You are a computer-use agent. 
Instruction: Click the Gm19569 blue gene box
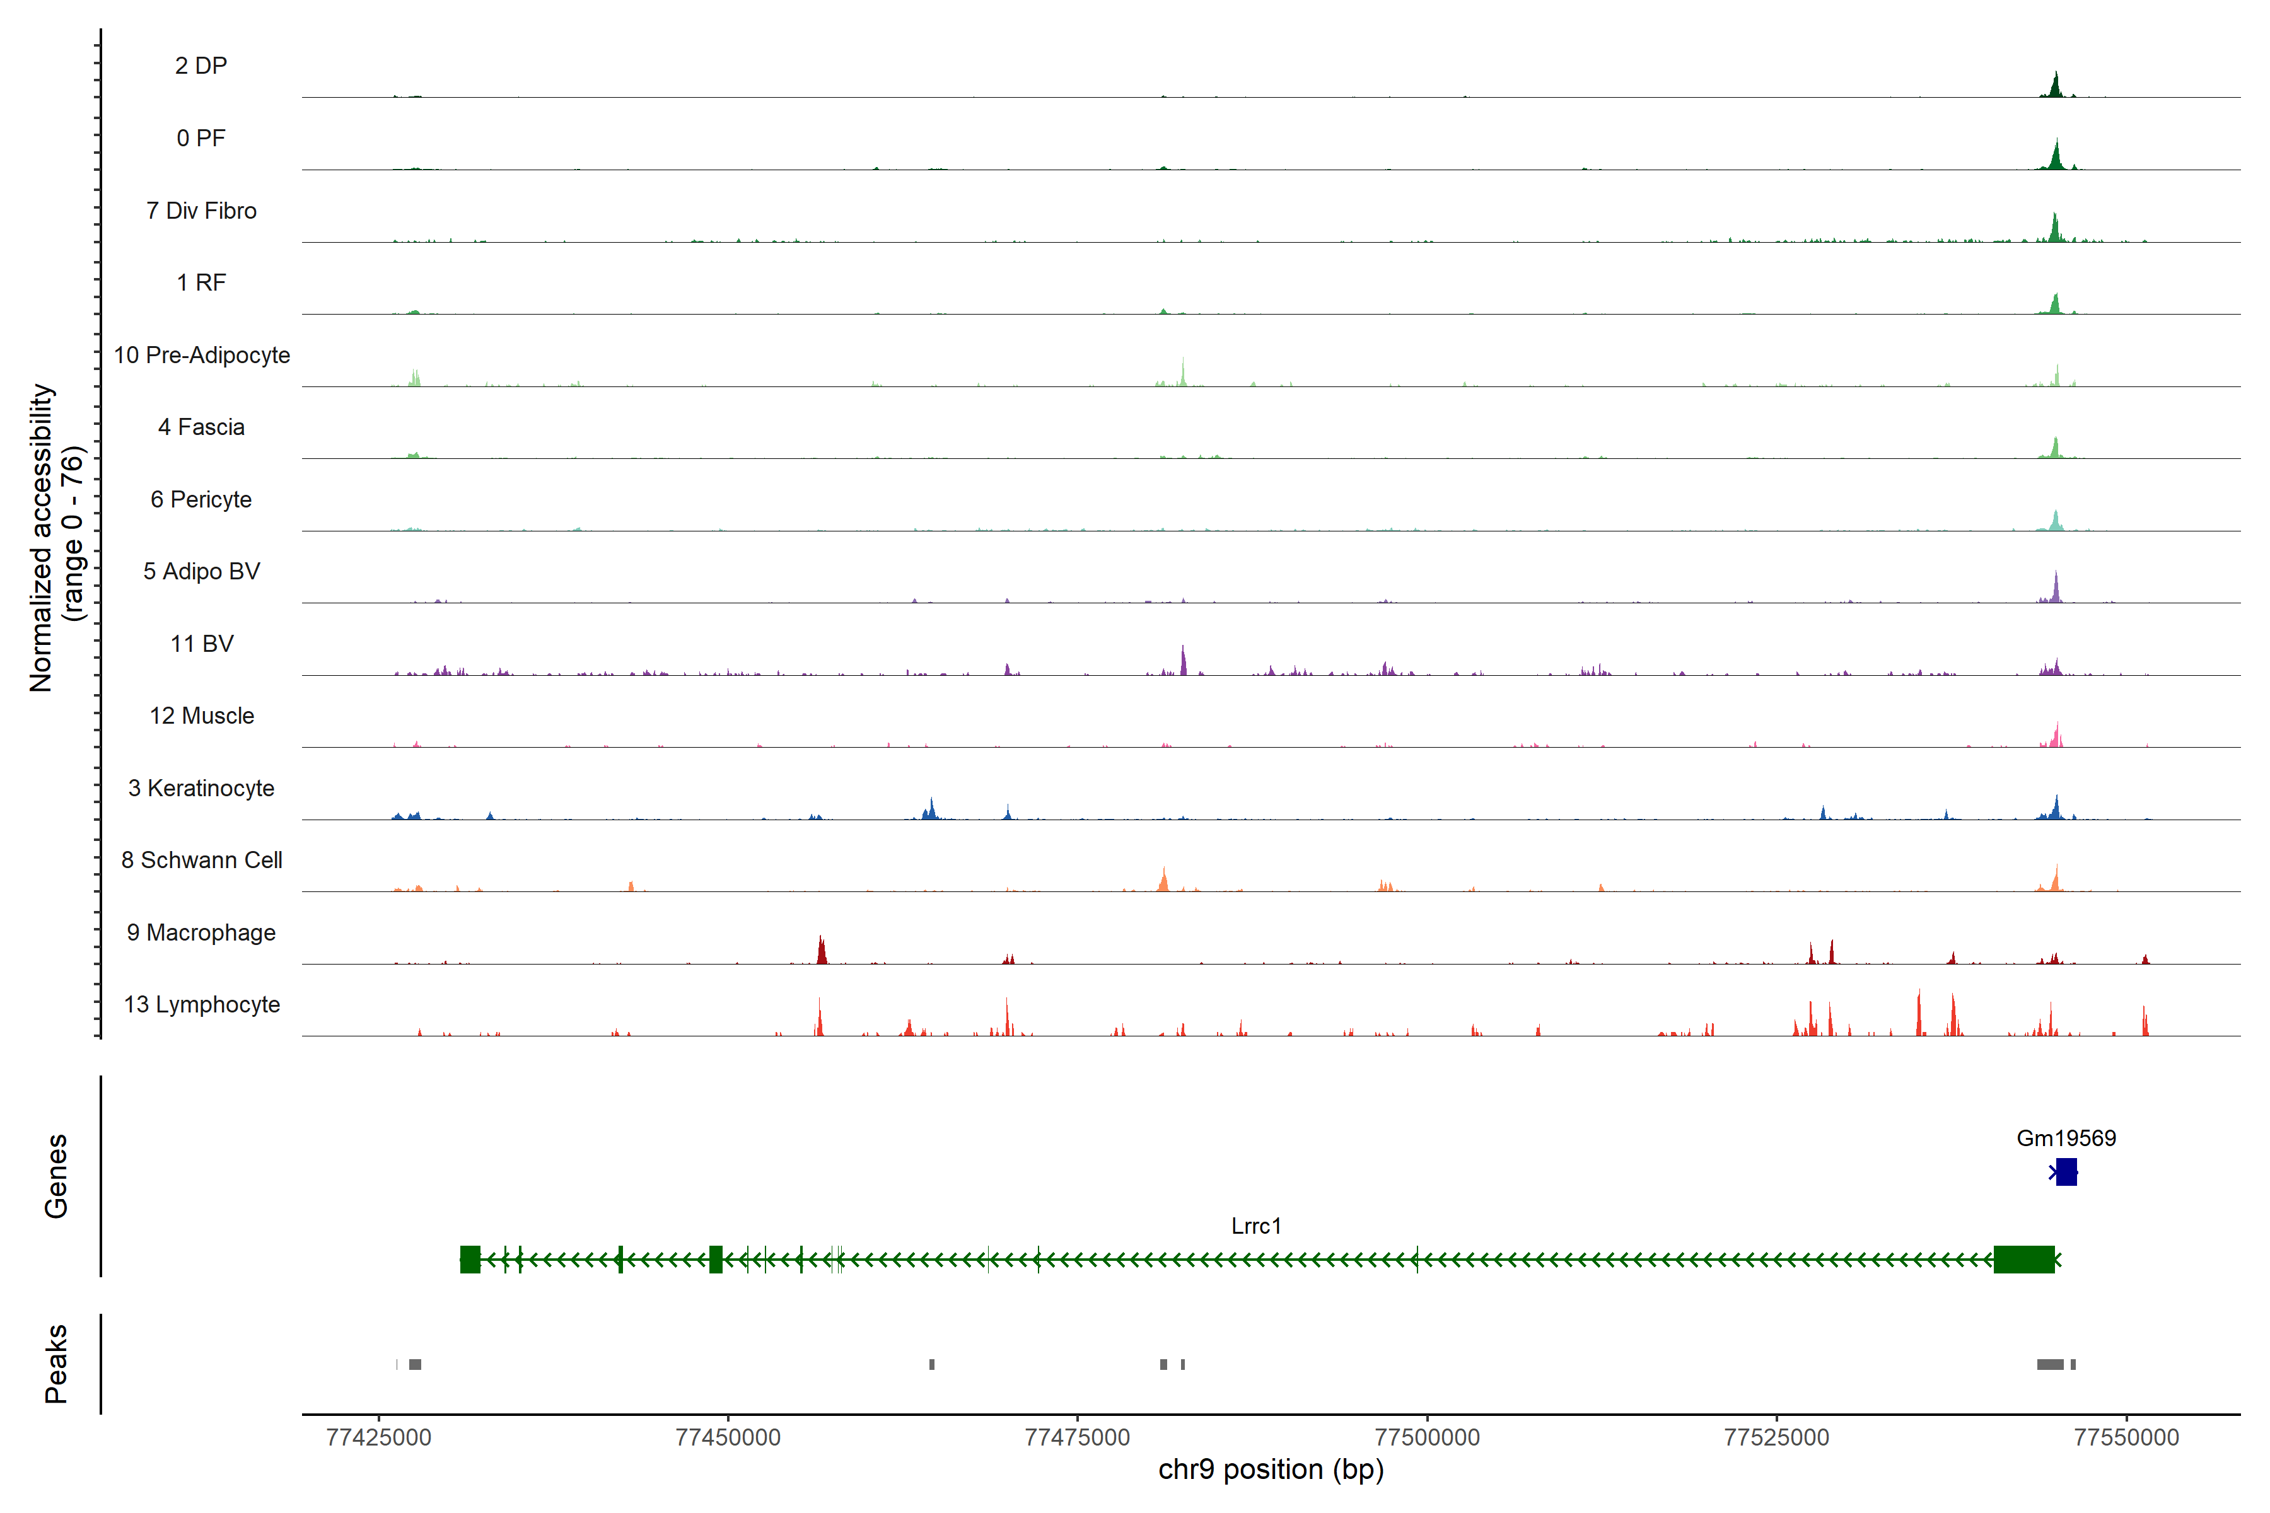(2066, 1171)
